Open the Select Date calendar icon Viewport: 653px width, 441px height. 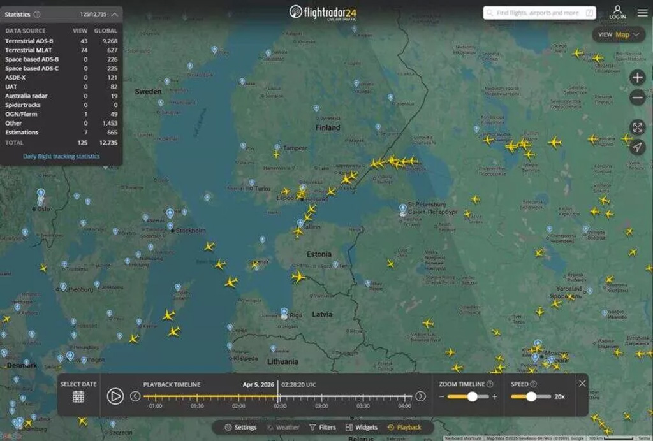pos(78,396)
